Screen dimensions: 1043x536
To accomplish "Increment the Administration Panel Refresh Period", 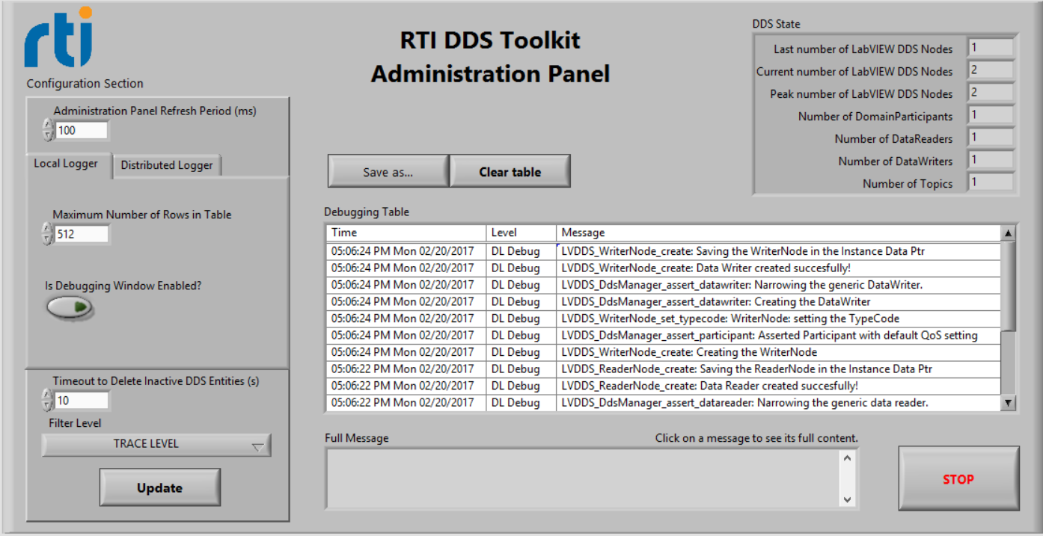I will (x=48, y=126).
